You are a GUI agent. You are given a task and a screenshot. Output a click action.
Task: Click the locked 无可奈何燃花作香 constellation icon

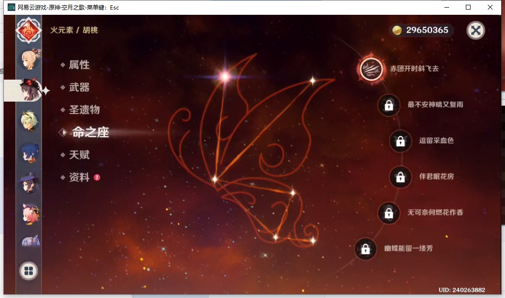(389, 213)
